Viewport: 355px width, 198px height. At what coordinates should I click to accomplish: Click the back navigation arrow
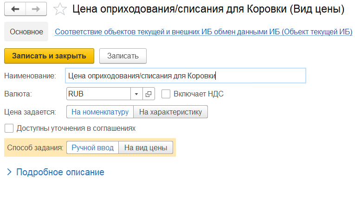pos(15,9)
